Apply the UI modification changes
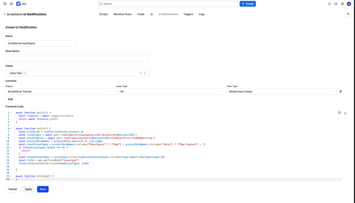The height and width of the screenshot is (203, 355). pyautogui.click(x=28, y=189)
